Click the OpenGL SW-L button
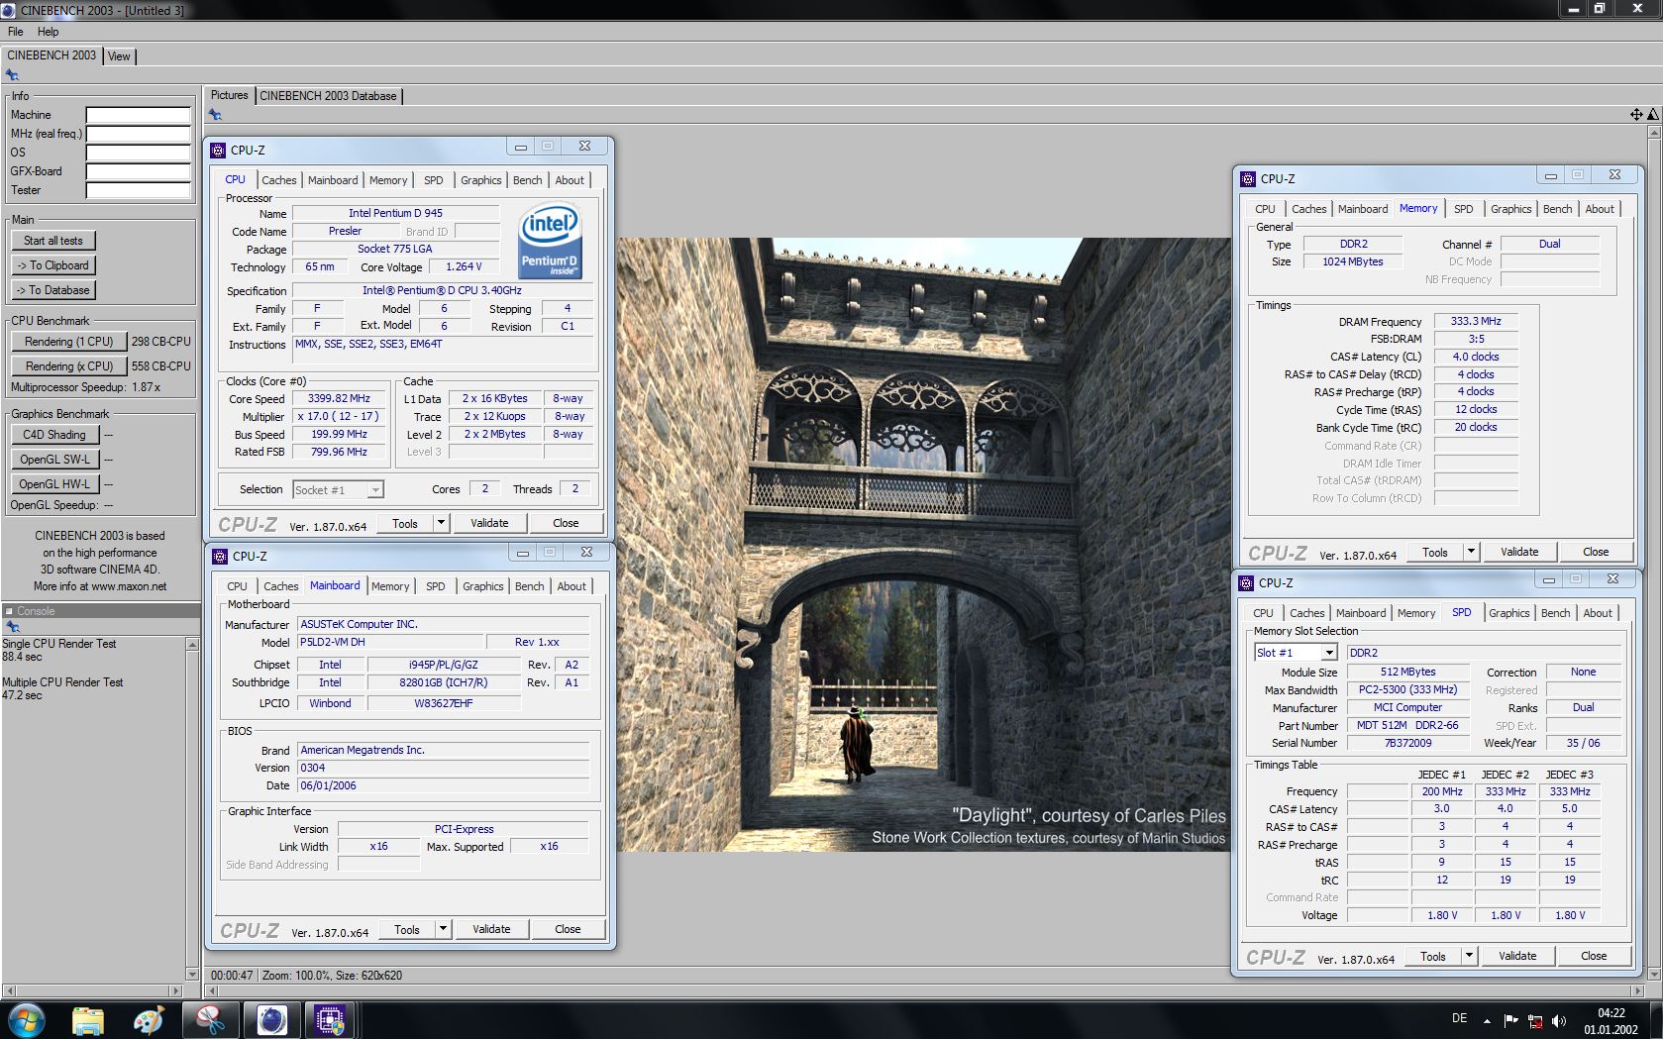Screen dimensions: 1663x1039 54,460
